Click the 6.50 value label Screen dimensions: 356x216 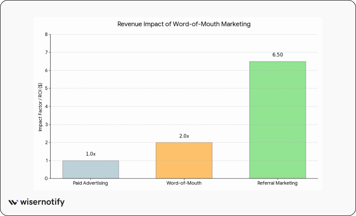coord(277,55)
